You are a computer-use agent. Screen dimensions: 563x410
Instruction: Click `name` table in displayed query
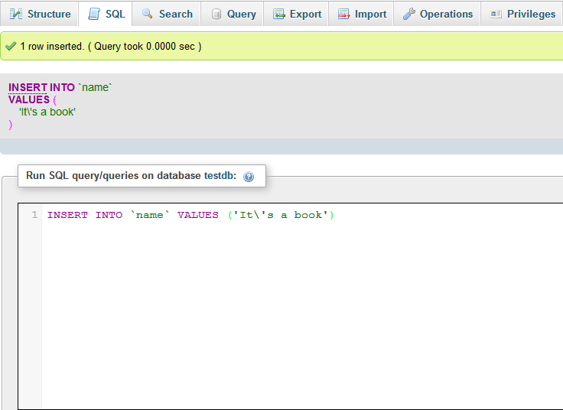coord(95,87)
